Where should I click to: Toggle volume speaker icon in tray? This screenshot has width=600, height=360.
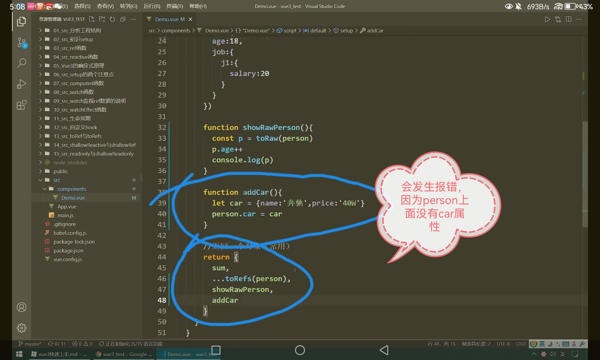[553, 354]
